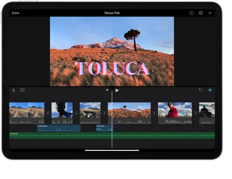The height and width of the screenshot is (179, 232).
Task: Tap the title T badge on the clip
Action: click(x=110, y=105)
